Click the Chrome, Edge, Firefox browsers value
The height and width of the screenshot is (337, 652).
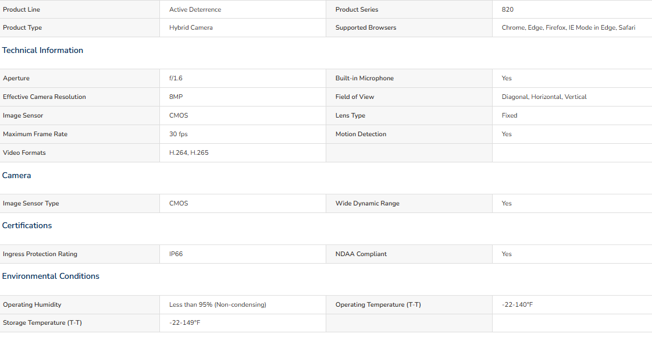pos(568,28)
